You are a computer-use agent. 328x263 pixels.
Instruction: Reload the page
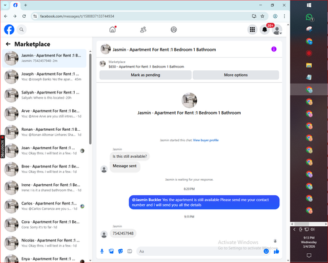(x=24, y=16)
